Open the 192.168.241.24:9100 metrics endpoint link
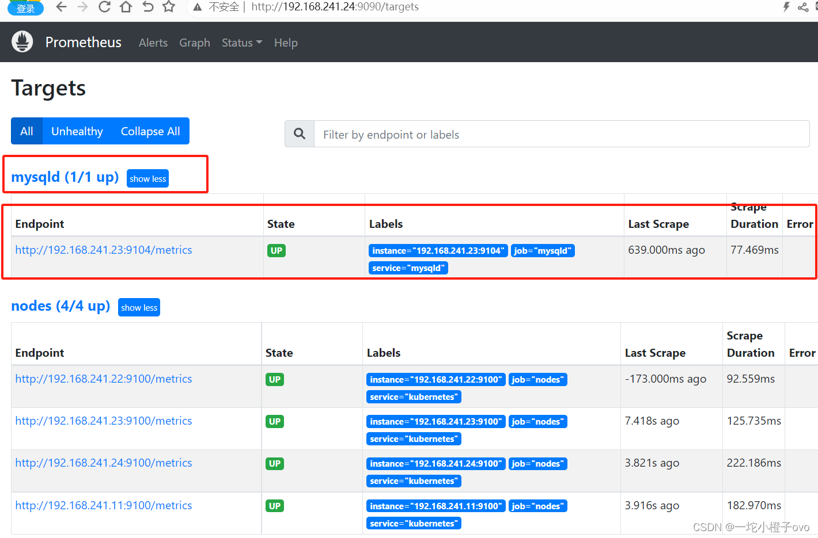This screenshot has height=538, width=818. click(x=104, y=463)
